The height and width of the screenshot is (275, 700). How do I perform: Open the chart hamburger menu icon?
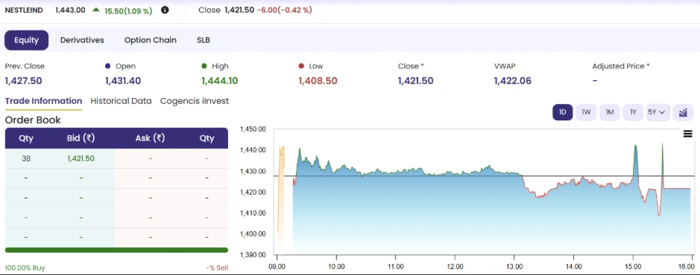point(687,134)
